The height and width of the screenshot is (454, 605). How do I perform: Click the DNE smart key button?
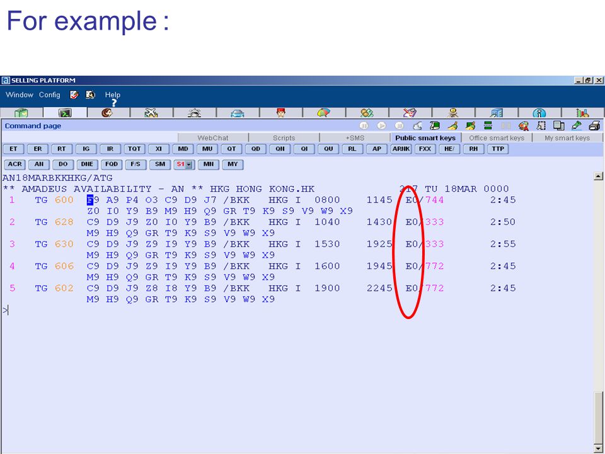87,165
